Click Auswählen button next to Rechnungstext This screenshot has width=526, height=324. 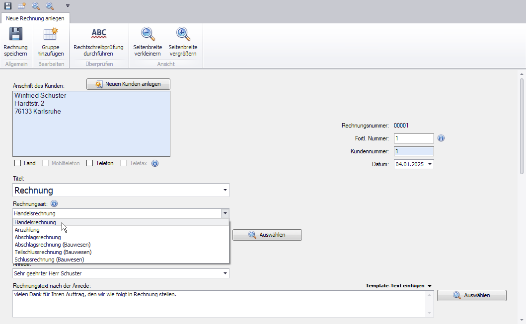coord(472,296)
